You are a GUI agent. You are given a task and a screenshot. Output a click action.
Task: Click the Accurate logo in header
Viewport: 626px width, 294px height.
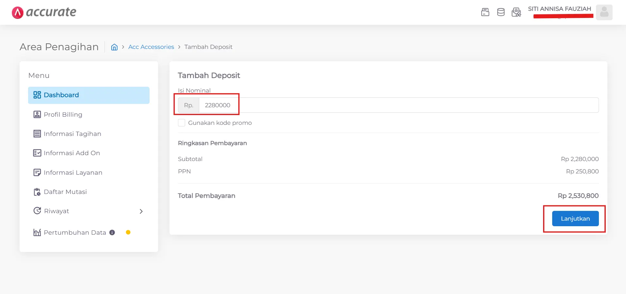coord(44,12)
